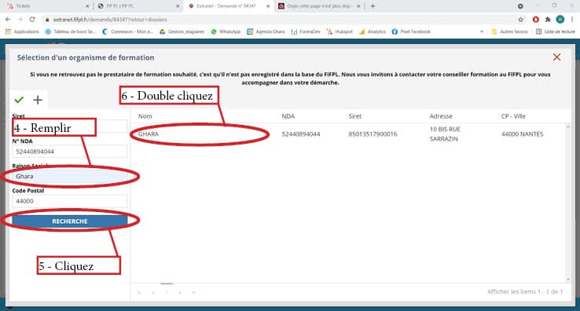Viewport: 580px width, 311px height.
Task: Open Autres favoris folder
Action: pos(509,31)
